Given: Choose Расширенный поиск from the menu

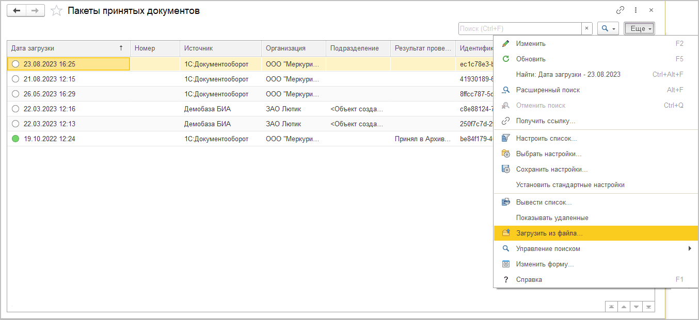Looking at the screenshot, I should [x=548, y=90].
